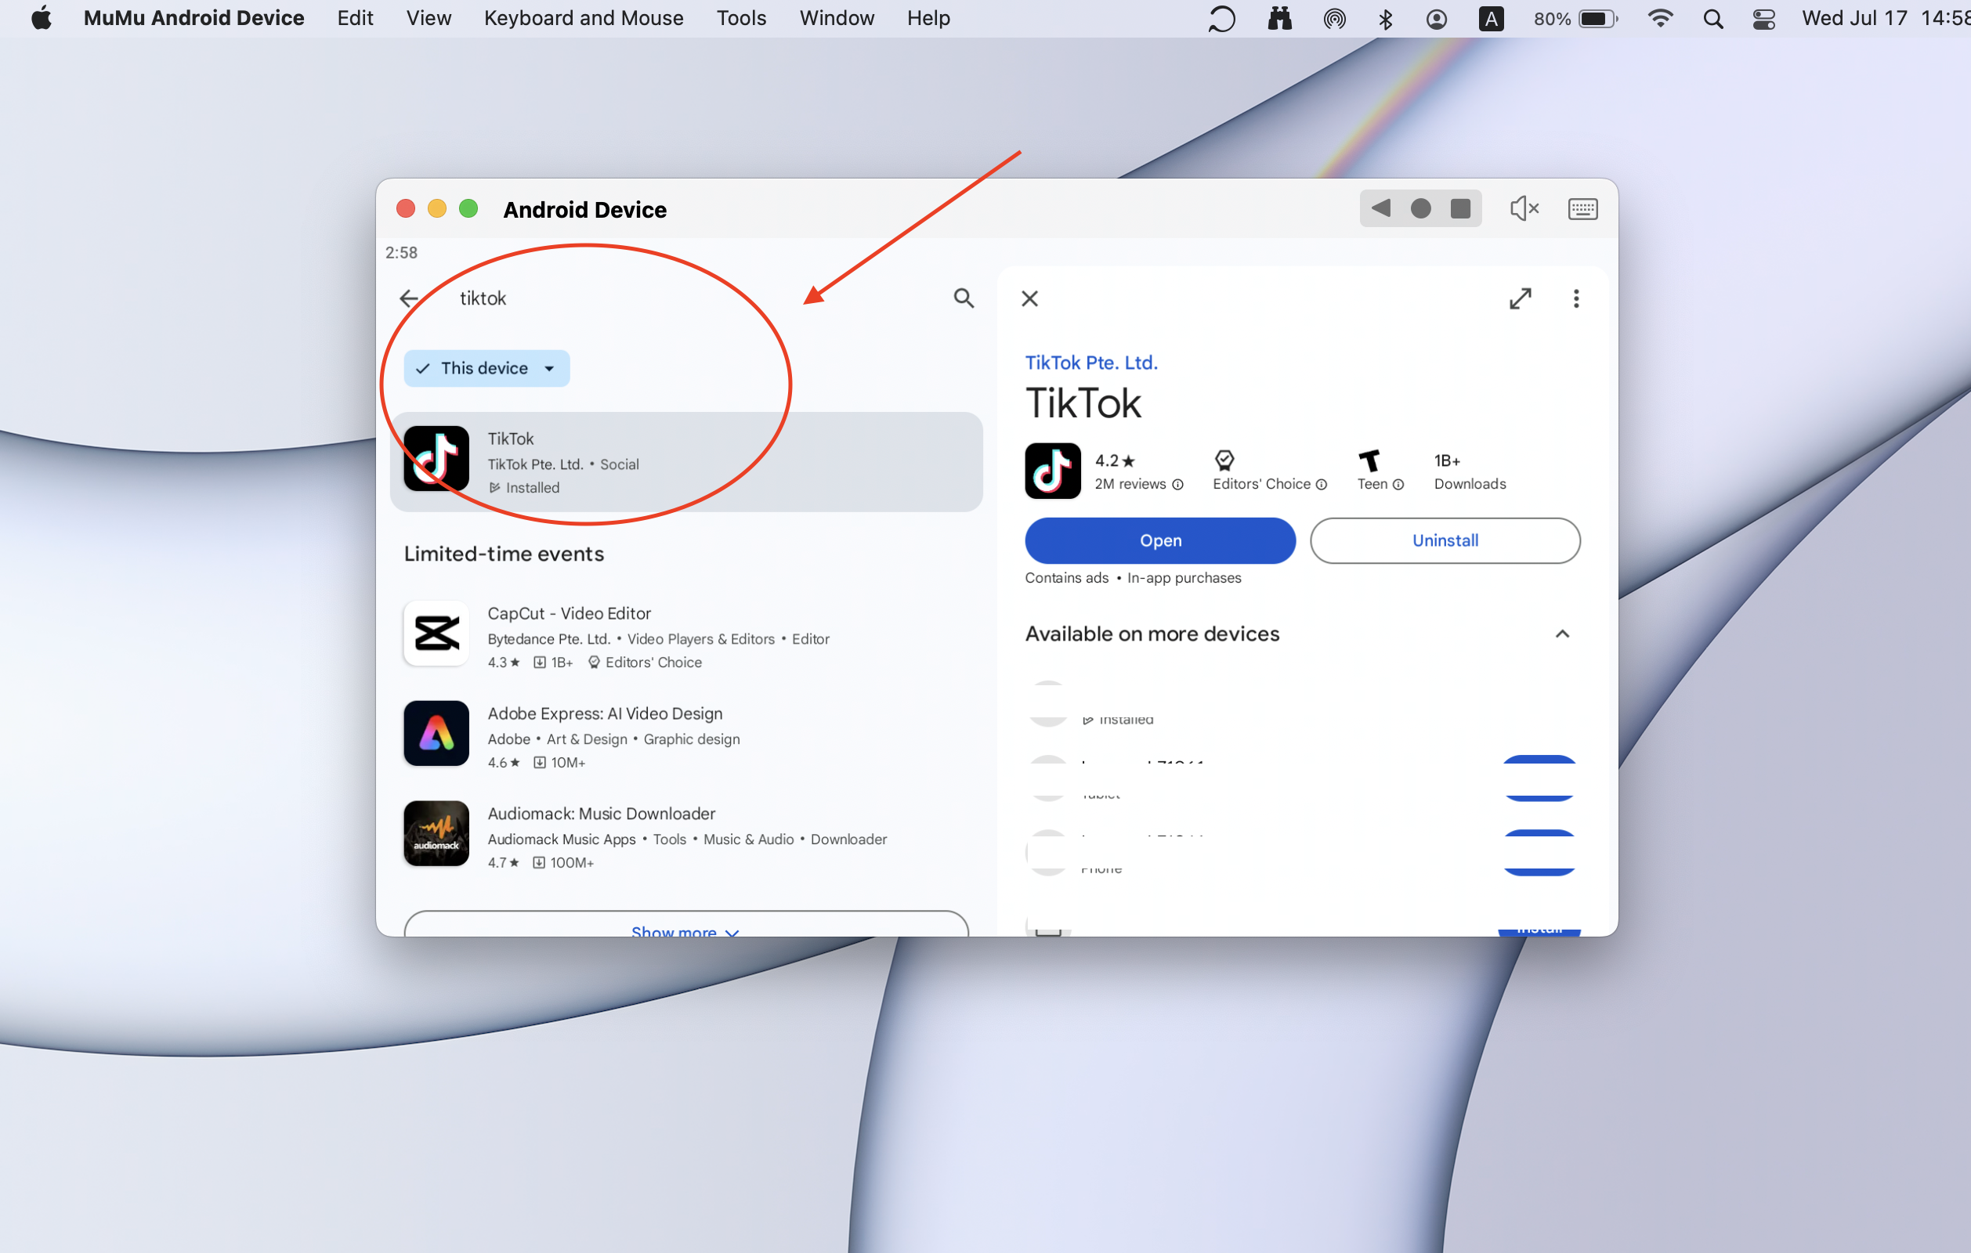This screenshot has height=1253, width=1971.
Task: Select the TikTok app icon in results
Action: point(436,458)
